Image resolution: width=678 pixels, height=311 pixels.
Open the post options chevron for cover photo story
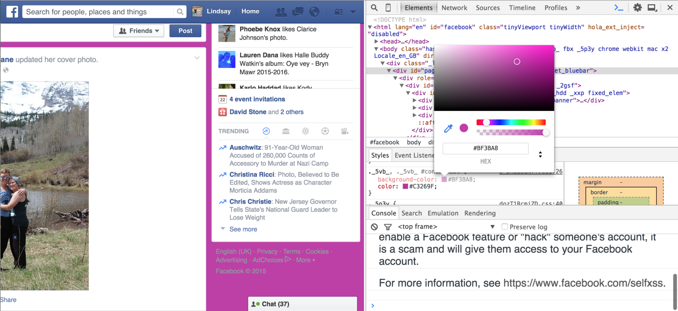[197, 58]
